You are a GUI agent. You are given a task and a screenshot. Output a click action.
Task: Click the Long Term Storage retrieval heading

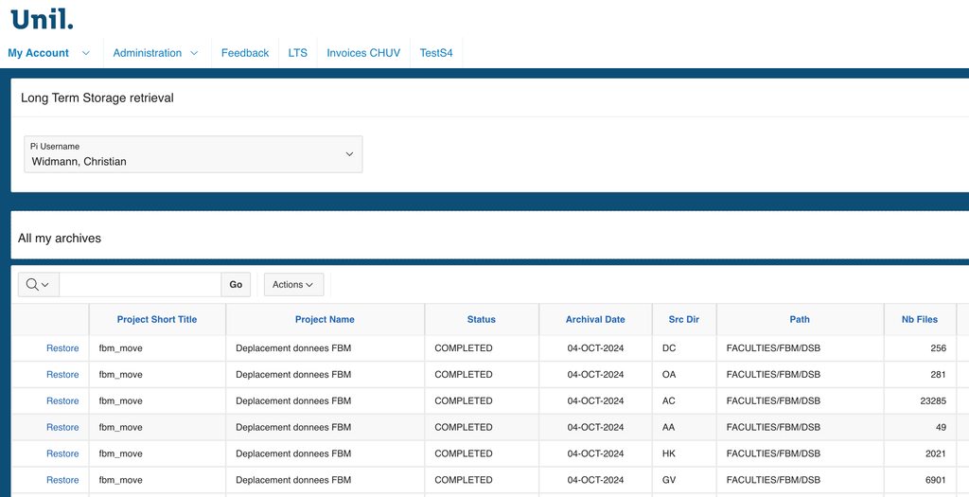tap(97, 98)
